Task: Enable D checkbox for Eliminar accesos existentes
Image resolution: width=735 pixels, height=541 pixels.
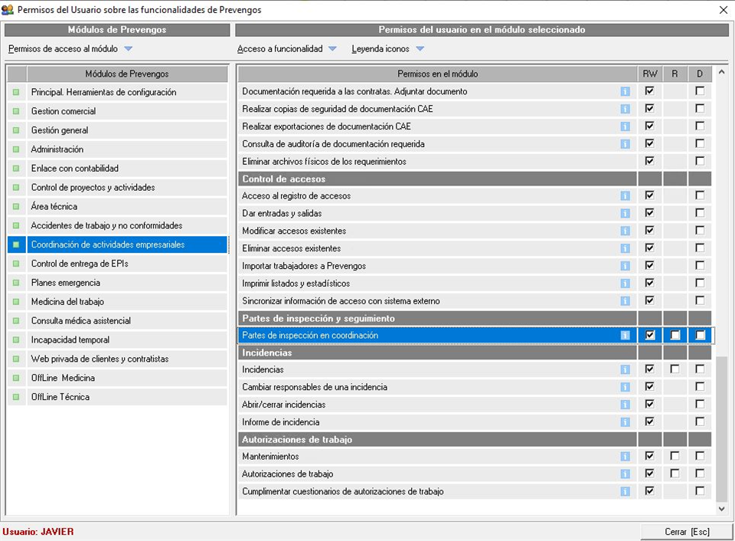Action: [700, 248]
